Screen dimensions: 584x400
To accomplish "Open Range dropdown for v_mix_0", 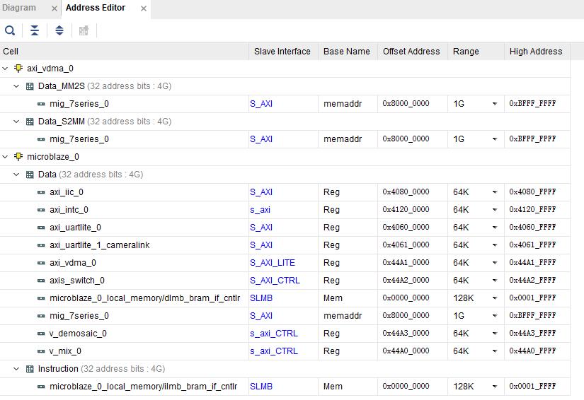I will pos(495,351).
